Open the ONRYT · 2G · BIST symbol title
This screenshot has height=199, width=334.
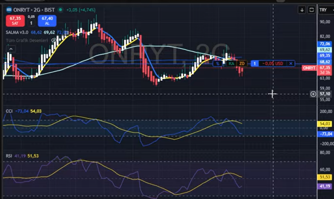34,10
